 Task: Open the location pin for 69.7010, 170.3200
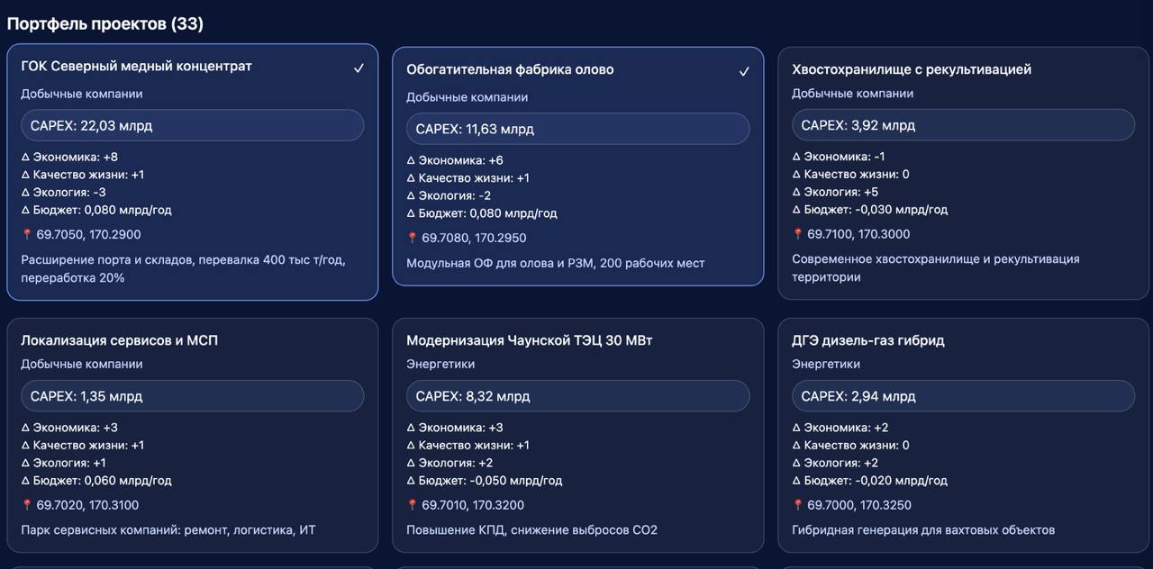pyautogui.click(x=413, y=506)
